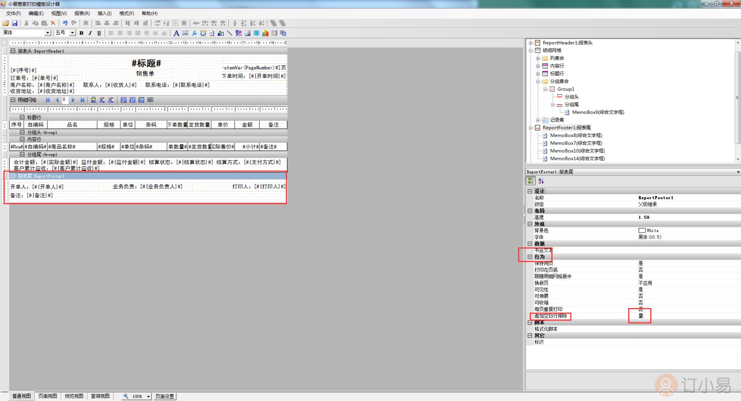Select MemoBox14 in the object tree
Screen dimensions: 741x401
point(577,159)
